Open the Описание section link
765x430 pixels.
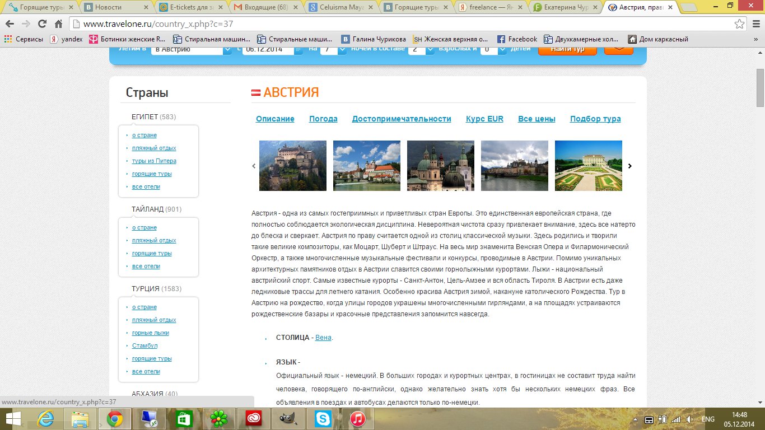point(275,119)
